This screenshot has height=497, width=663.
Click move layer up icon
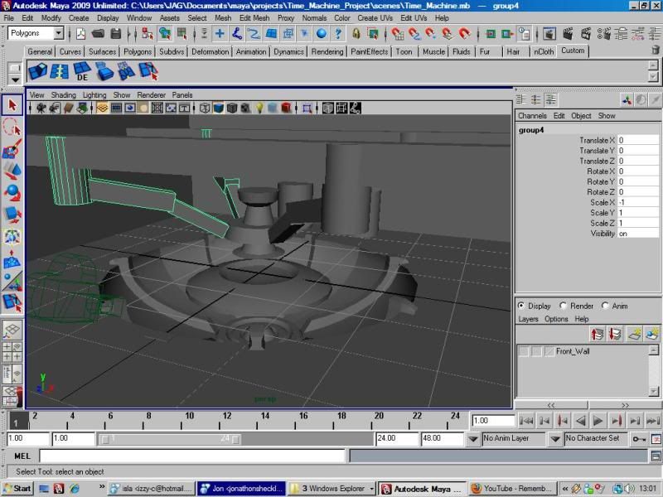coord(596,333)
